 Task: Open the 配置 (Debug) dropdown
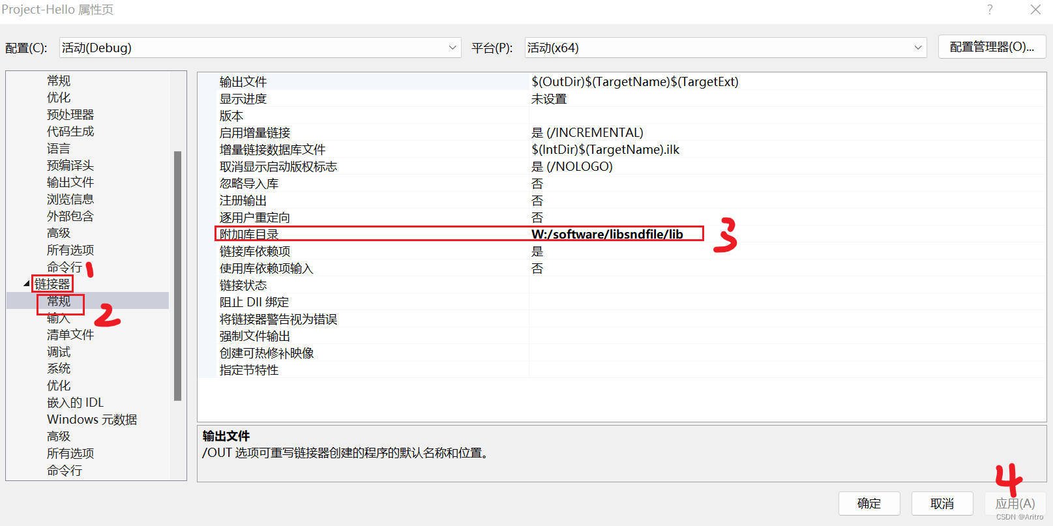point(260,48)
